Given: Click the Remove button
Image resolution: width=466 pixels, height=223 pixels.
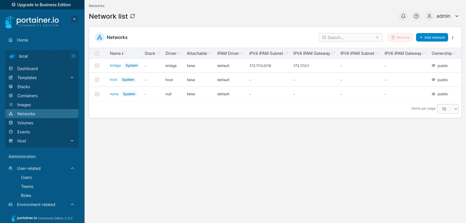Looking at the screenshot, I should [400, 37].
